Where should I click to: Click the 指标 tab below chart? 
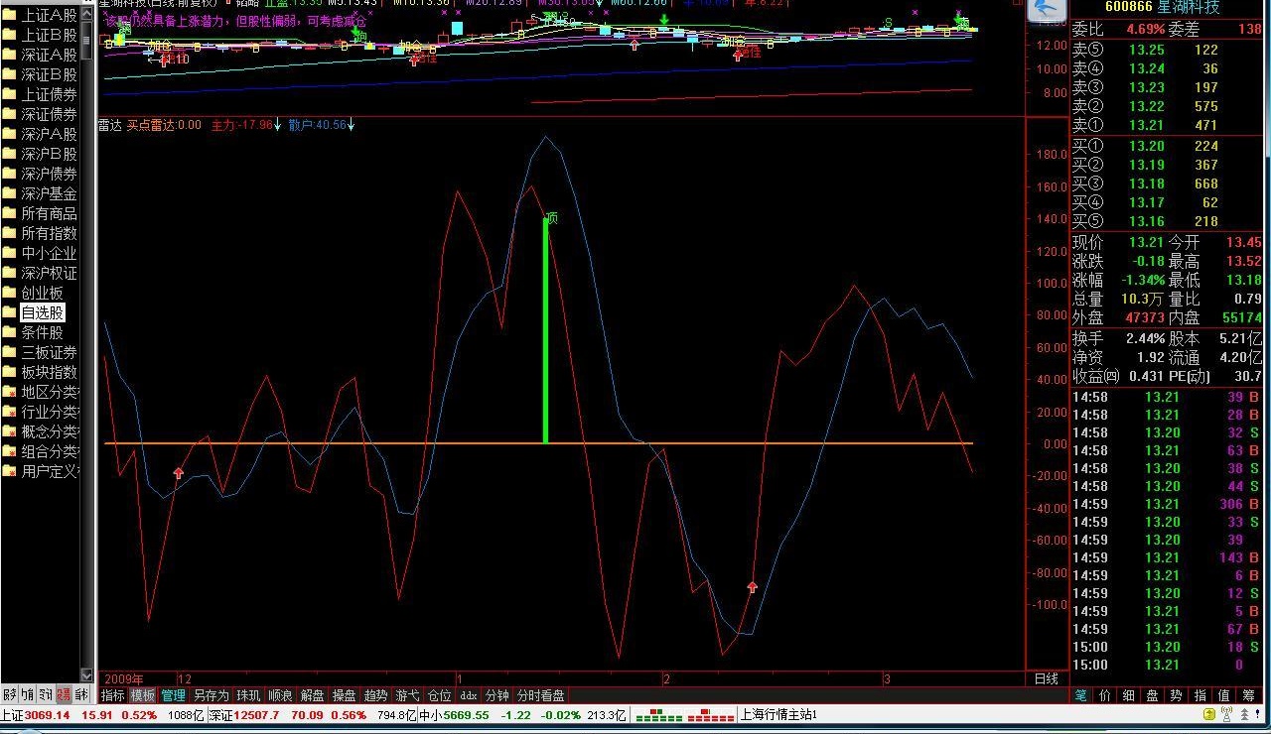113,695
